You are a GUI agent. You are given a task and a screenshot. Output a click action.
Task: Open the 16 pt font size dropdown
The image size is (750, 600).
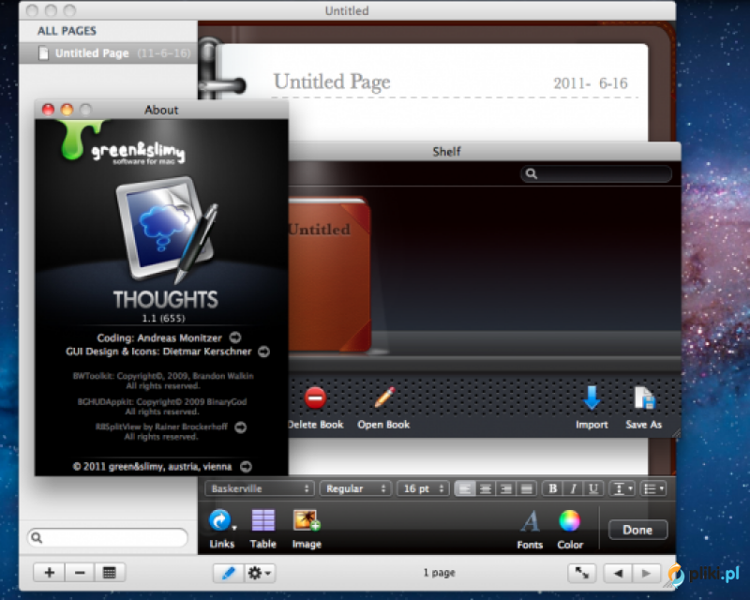coord(423,488)
